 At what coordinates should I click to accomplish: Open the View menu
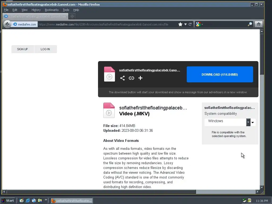pos(24,10)
